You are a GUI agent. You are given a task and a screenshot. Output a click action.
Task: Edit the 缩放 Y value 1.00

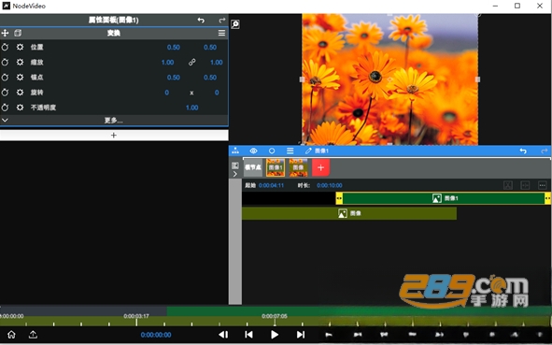(216, 63)
